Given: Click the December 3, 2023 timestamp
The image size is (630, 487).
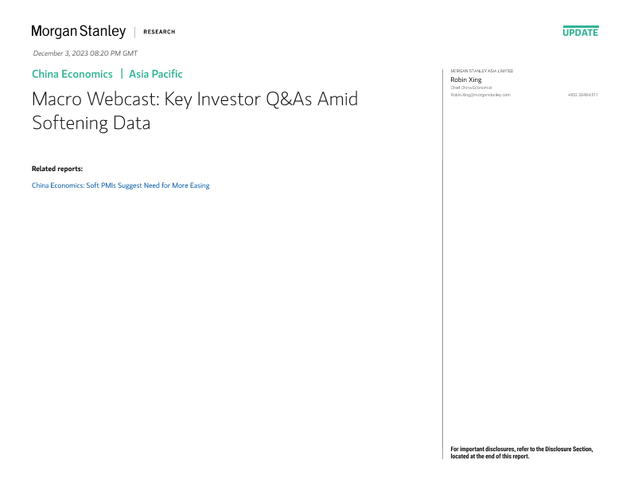Looking at the screenshot, I should 85,53.
